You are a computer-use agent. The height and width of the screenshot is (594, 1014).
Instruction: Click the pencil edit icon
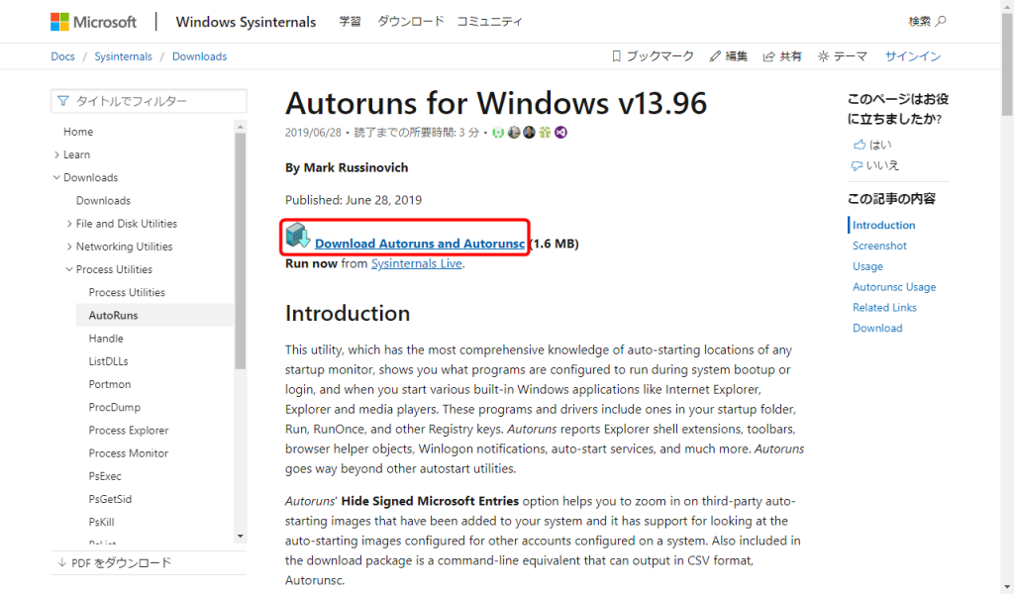click(x=715, y=56)
